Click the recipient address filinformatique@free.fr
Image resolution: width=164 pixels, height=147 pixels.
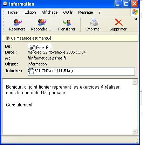pos(47,58)
